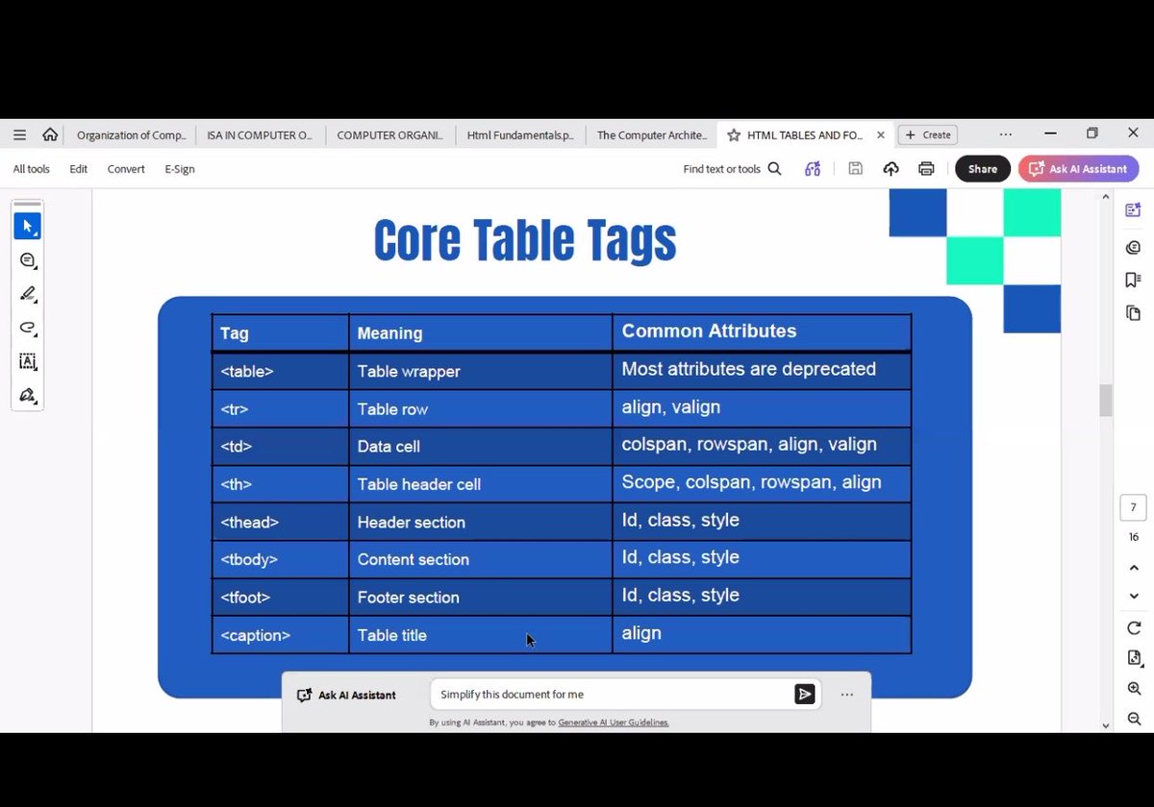
Task: Open the All tools menu
Action: coord(31,169)
